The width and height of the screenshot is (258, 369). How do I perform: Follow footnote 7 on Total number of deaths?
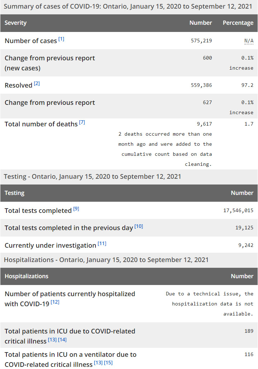click(82, 122)
